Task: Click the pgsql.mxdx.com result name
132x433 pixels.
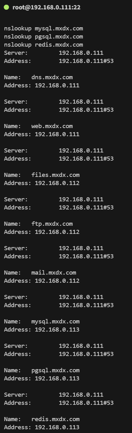Action: 55,370
